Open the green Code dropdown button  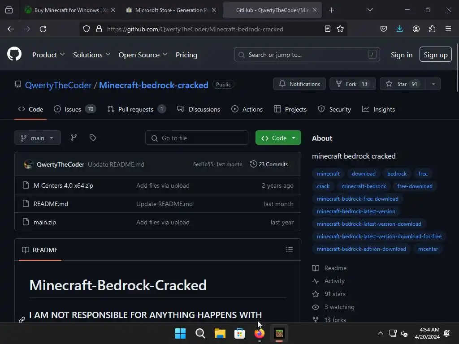click(278, 138)
